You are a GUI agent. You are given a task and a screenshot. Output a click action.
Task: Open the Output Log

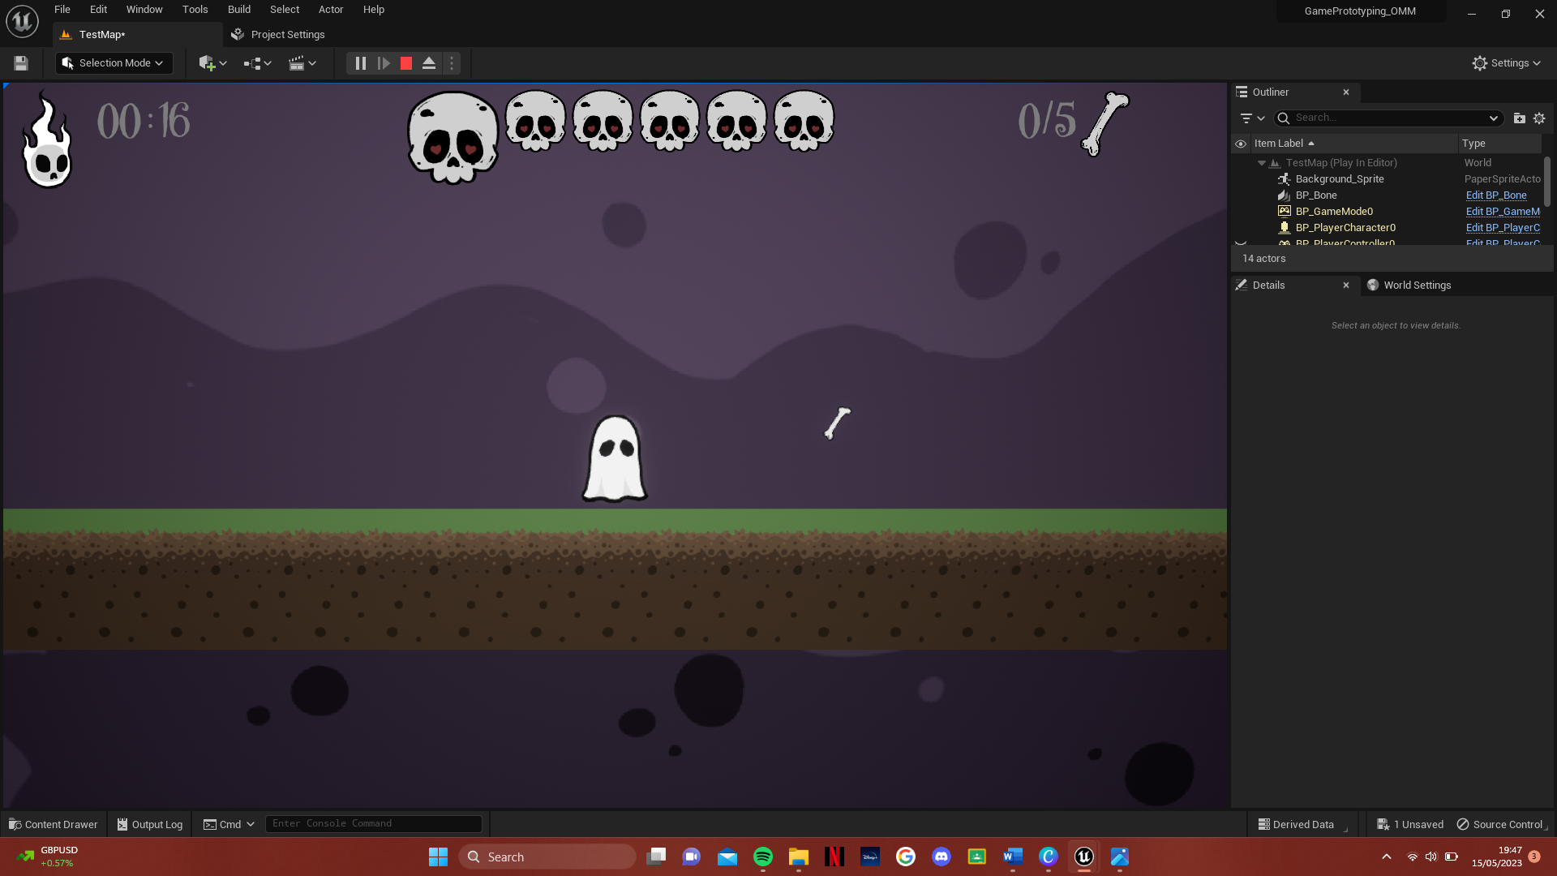[x=150, y=824]
